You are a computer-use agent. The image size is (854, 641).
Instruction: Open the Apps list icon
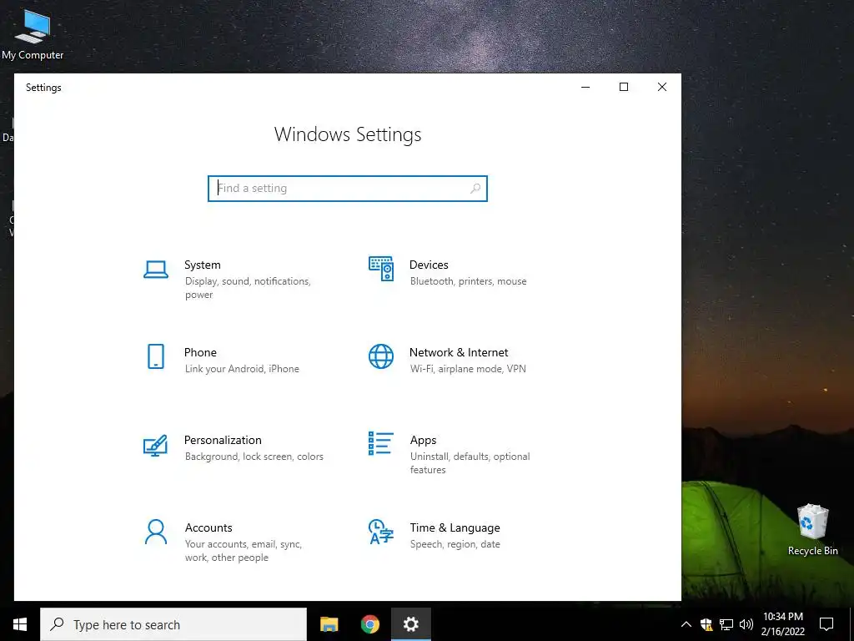(x=380, y=443)
